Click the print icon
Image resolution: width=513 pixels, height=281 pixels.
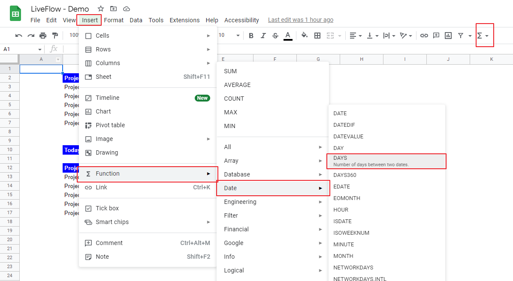coord(43,36)
